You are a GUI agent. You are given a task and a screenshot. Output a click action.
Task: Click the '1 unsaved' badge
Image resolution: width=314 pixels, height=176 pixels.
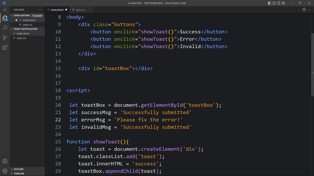[37, 16]
